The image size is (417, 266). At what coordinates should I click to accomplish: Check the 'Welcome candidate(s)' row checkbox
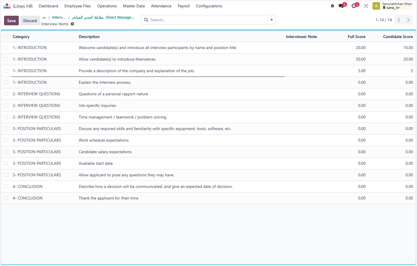point(6,48)
